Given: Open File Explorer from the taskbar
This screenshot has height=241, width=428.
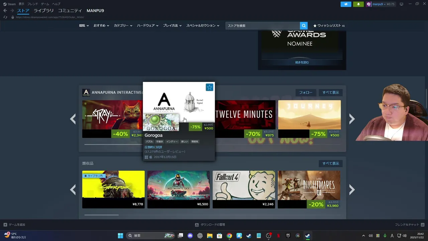Looking at the screenshot, I should pos(210,236).
